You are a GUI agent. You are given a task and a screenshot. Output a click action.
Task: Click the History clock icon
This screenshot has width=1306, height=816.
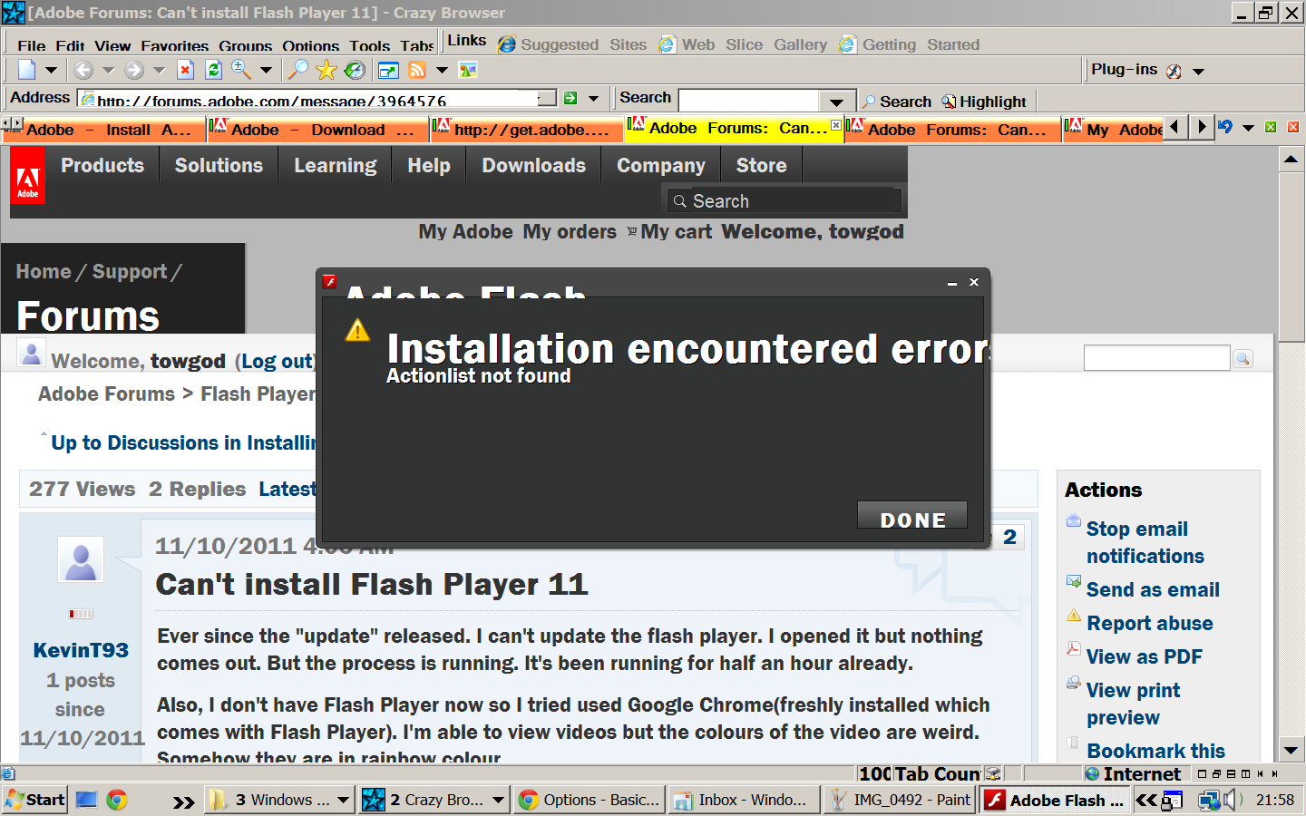356,70
